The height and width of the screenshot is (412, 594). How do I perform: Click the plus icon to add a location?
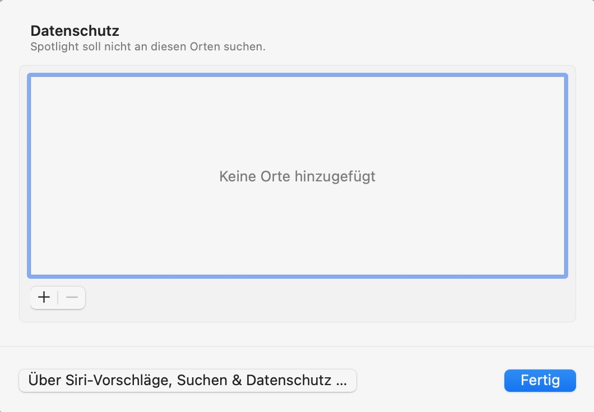point(44,297)
